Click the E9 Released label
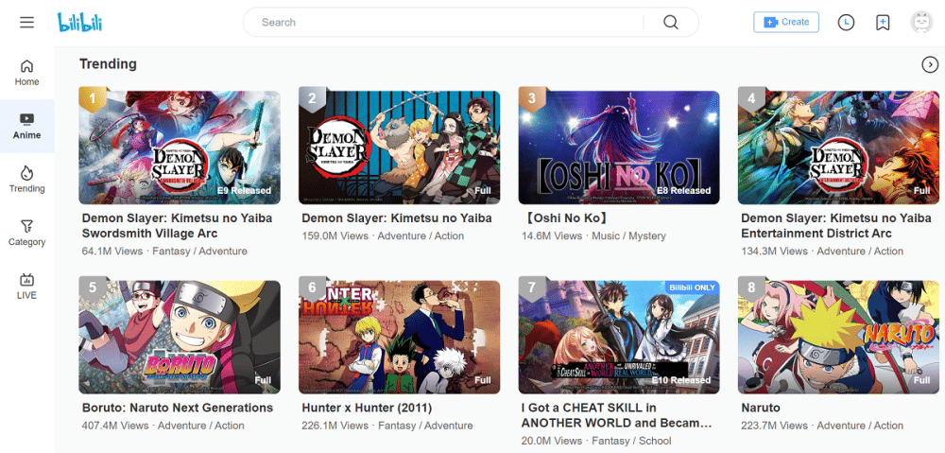This screenshot has height=453, width=945. (244, 191)
